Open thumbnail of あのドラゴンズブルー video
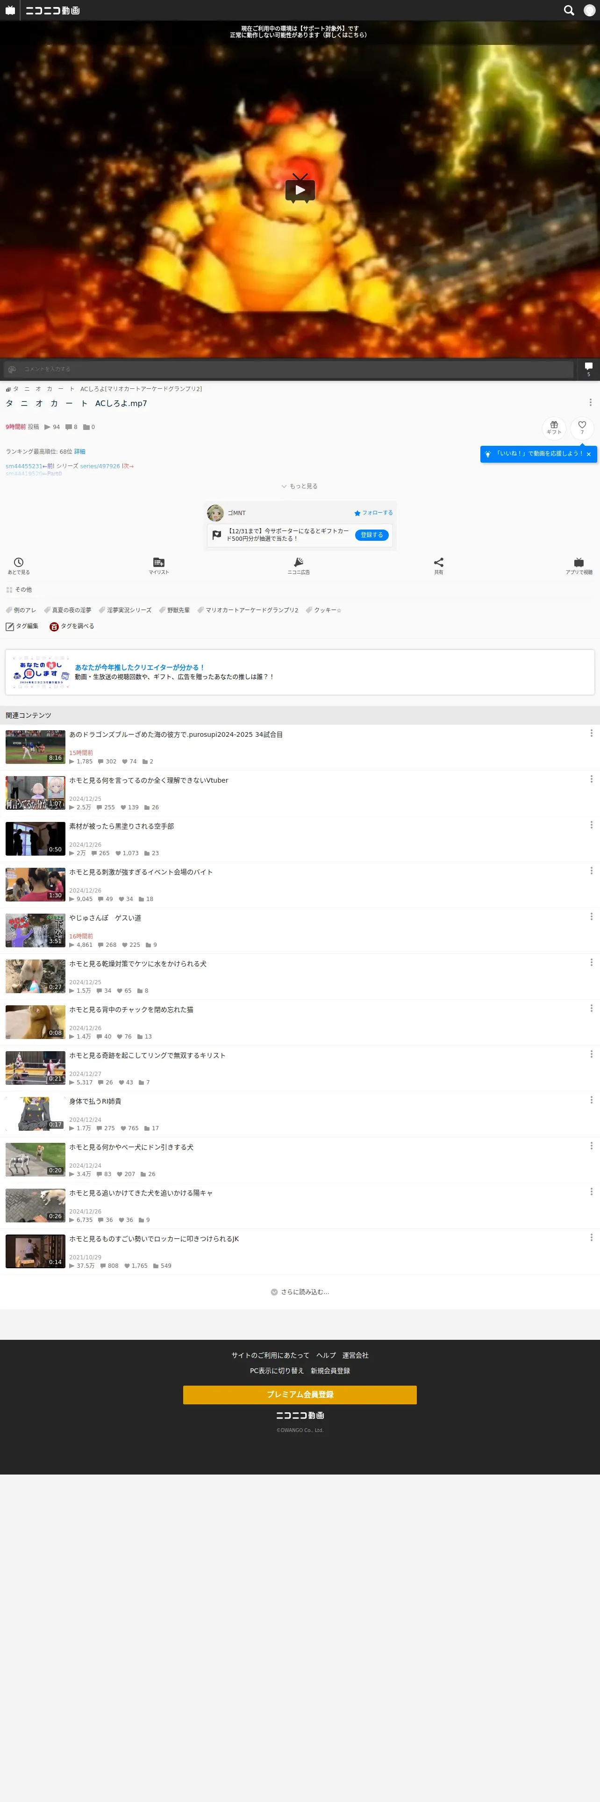This screenshot has width=600, height=1802. [x=36, y=747]
